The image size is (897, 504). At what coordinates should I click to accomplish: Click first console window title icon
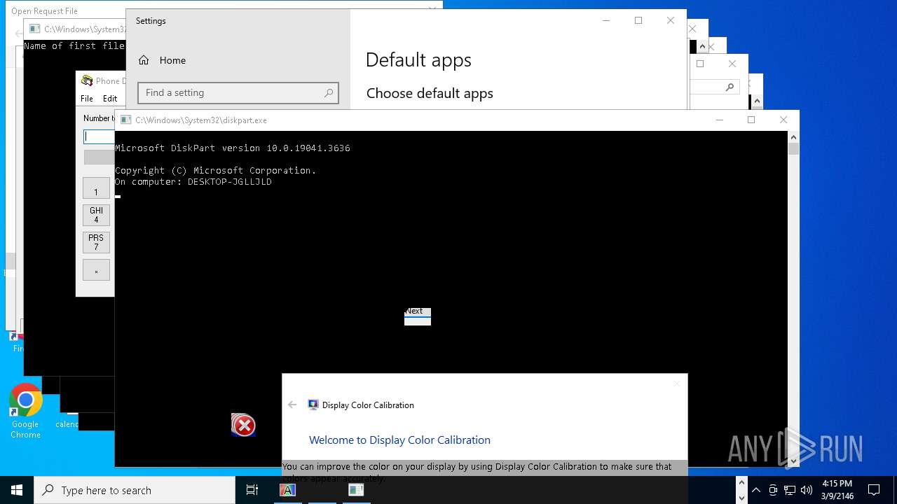click(x=34, y=29)
